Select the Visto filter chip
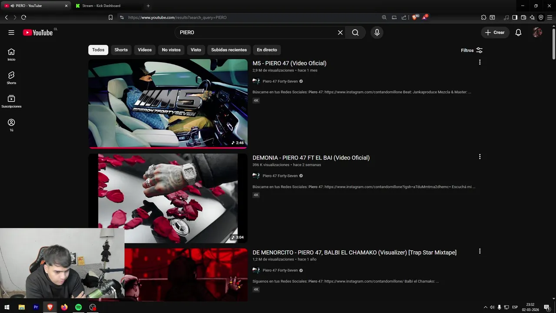The width and height of the screenshot is (556, 313). (196, 50)
